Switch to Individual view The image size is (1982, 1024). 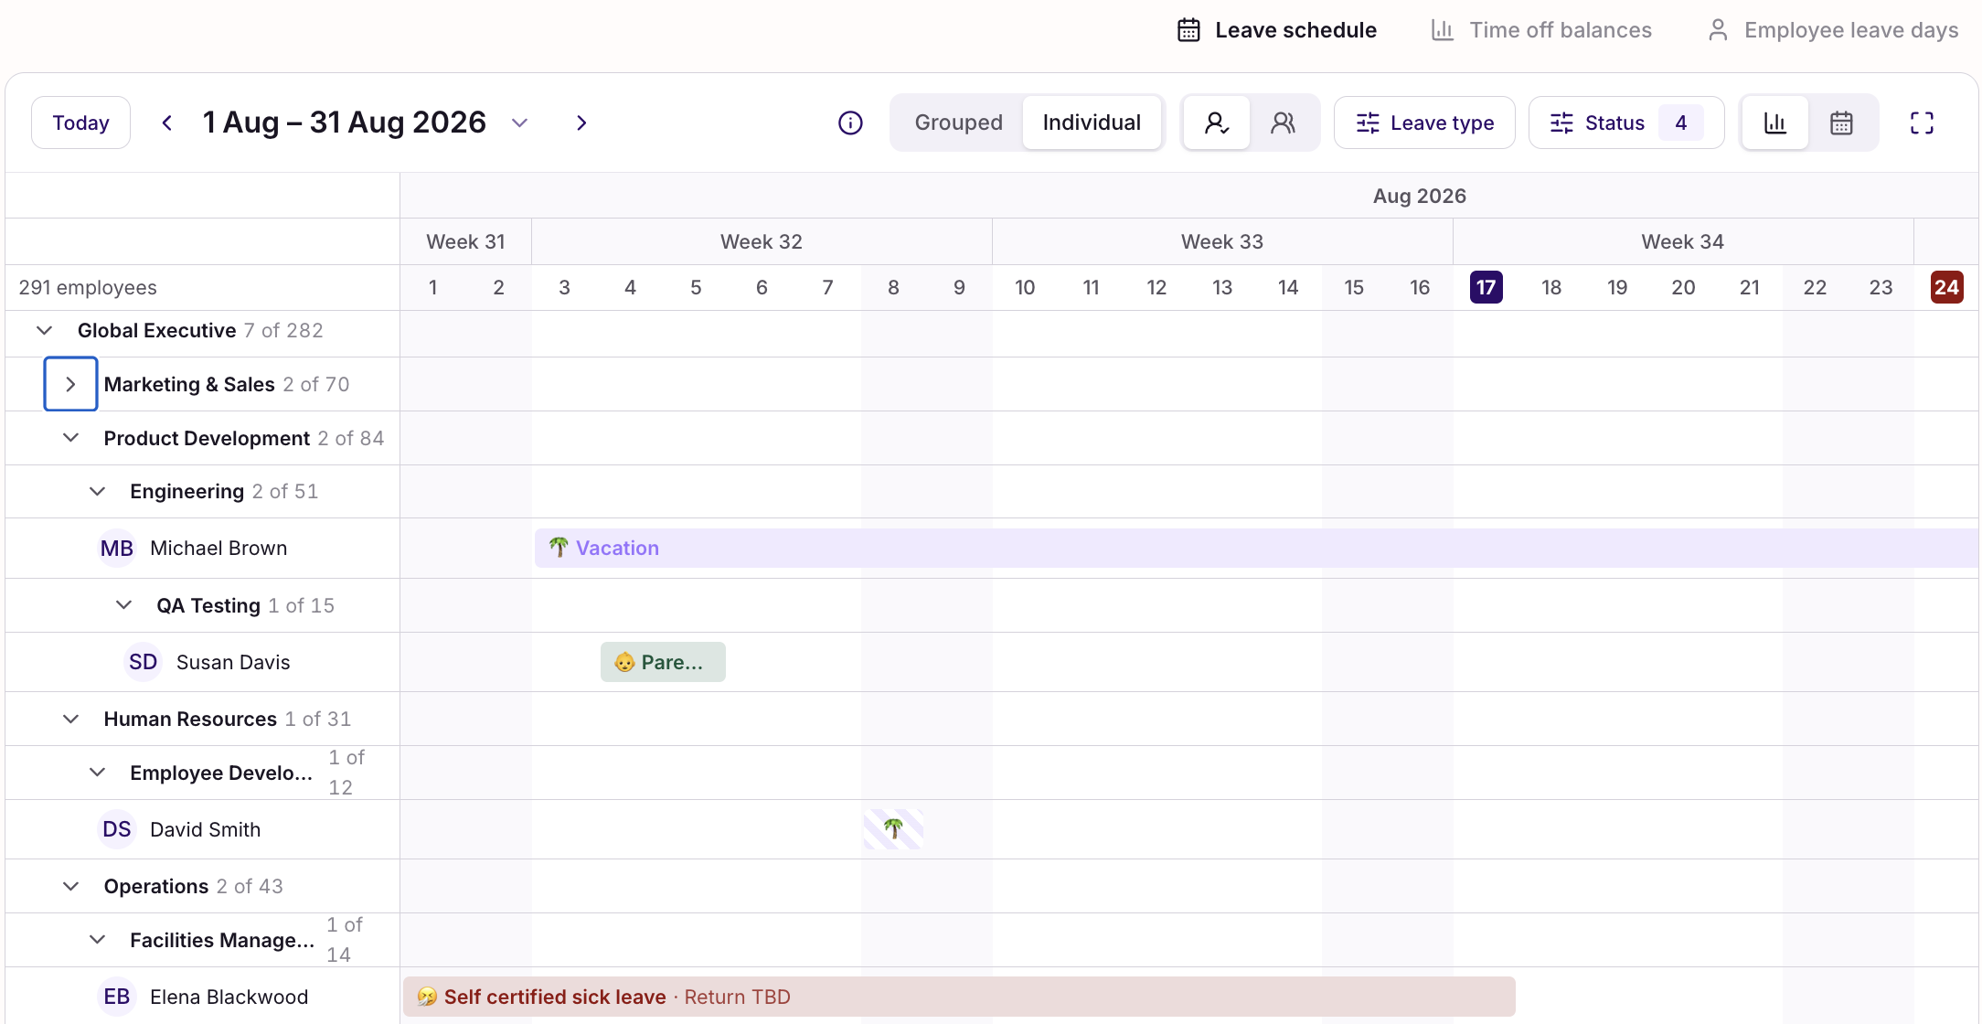click(x=1092, y=123)
